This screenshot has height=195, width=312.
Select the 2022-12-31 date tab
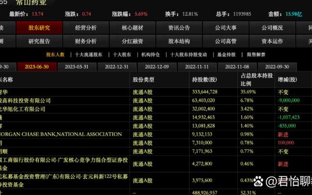tap(117, 67)
